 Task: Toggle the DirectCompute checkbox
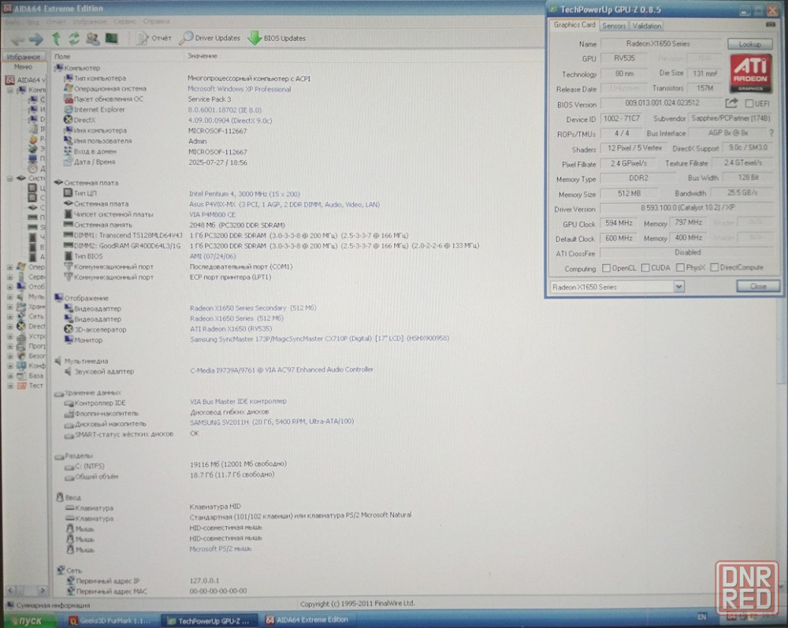pos(715,267)
